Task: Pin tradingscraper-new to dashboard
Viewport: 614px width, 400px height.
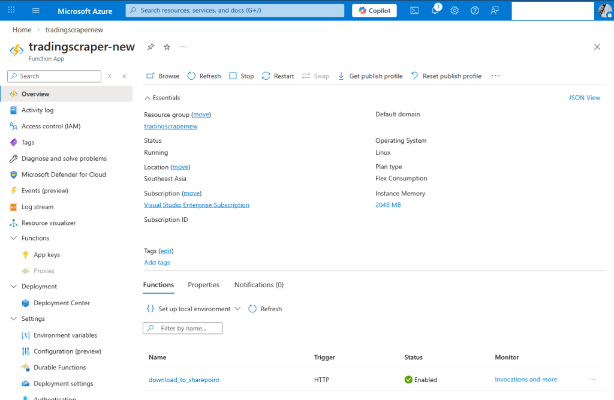Action: click(151, 47)
